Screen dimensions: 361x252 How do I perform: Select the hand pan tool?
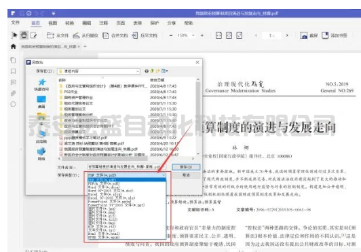pyautogui.click(x=24, y=35)
